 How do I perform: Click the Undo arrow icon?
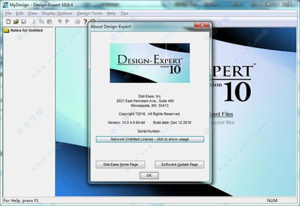(x=59, y=22)
